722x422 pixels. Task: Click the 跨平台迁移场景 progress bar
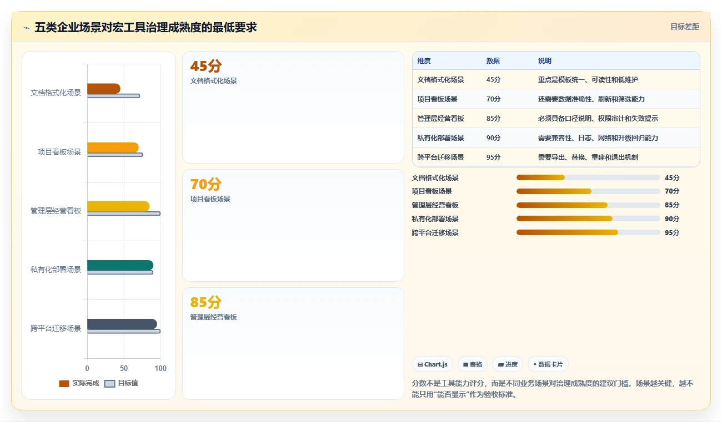588,232
